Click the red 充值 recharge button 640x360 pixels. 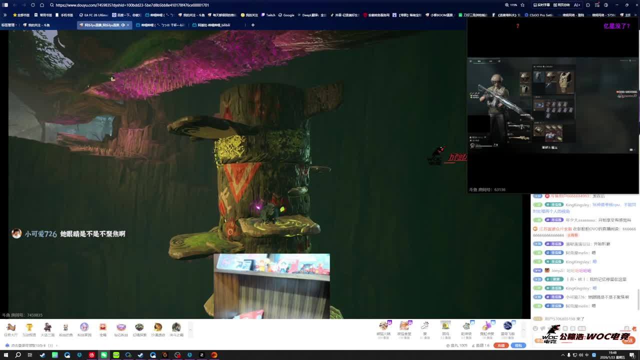500,345
